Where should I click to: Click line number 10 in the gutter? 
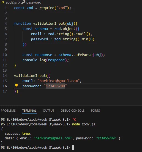pyautogui.click(x=5, y=55)
